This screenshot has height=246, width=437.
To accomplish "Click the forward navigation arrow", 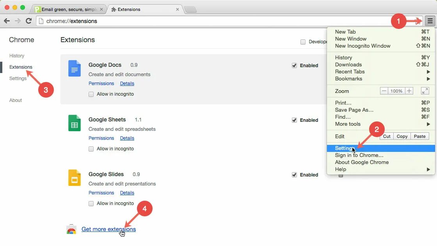I will point(18,21).
